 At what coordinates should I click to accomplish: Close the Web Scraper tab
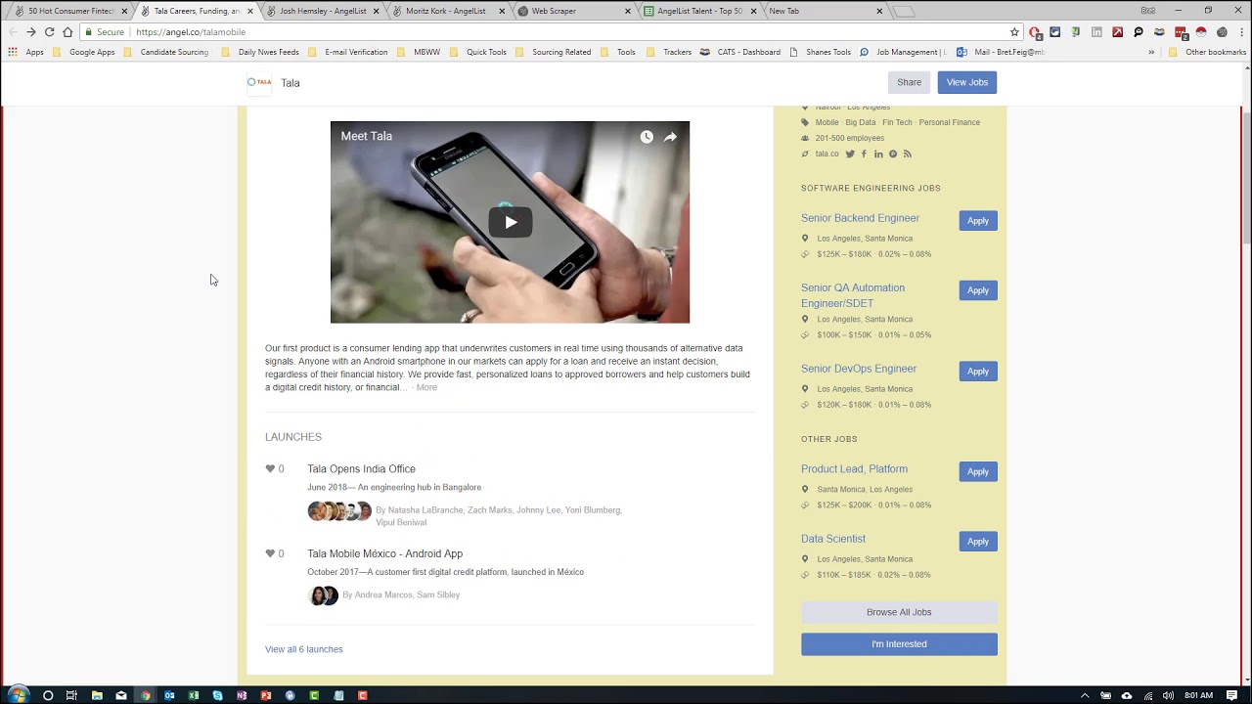628,11
